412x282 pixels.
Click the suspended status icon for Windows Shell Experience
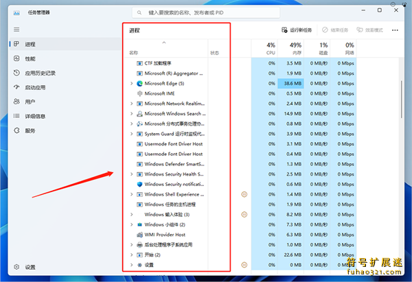pyautogui.click(x=244, y=194)
